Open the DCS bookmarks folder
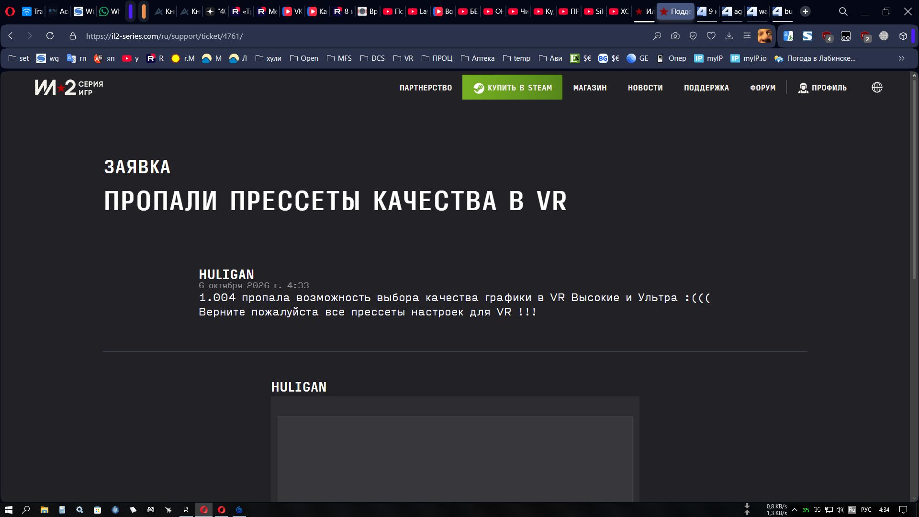Image resolution: width=919 pixels, height=517 pixels. point(372,58)
